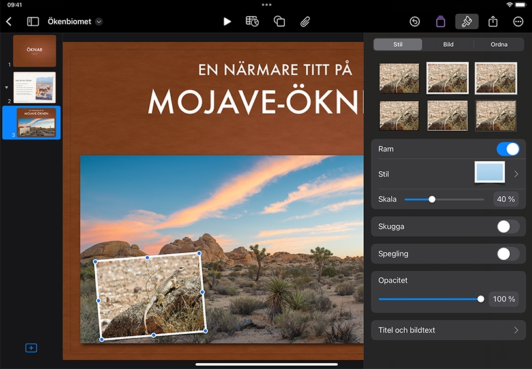Tap the back arrow to leave the presentation
Viewport: 532px width, 369px height.
(x=9, y=21)
